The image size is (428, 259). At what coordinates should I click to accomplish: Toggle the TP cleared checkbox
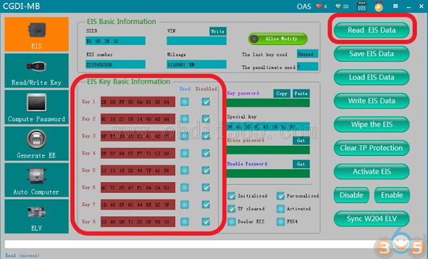tap(231, 209)
